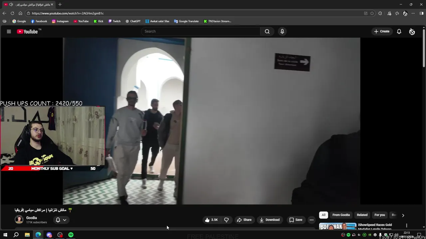Like the video with thumbs up

(x=211, y=220)
